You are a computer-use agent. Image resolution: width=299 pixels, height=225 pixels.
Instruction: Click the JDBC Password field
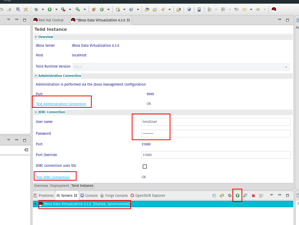(x=216, y=134)
